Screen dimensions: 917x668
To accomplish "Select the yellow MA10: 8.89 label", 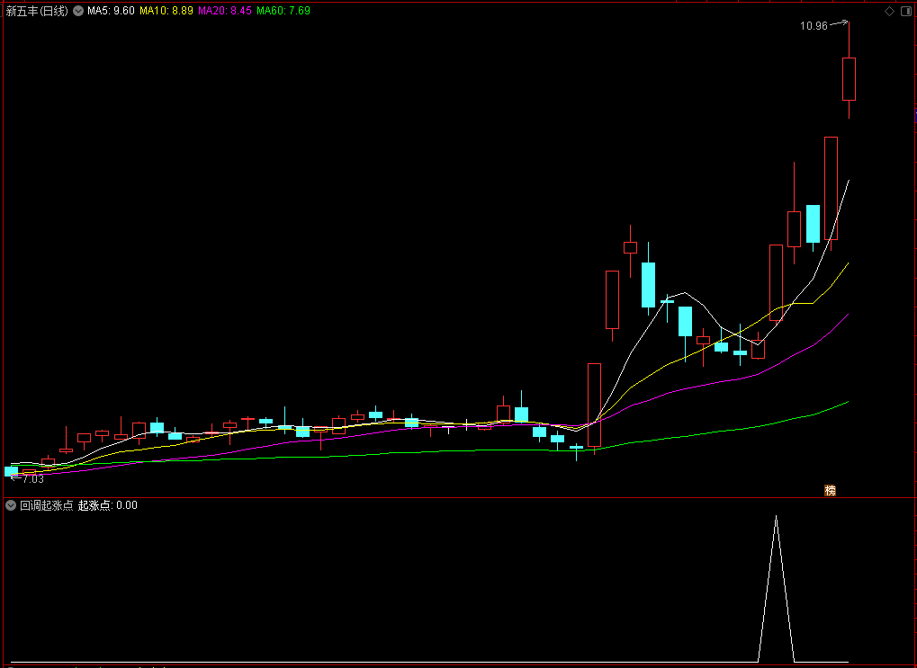I will [166, 11].
